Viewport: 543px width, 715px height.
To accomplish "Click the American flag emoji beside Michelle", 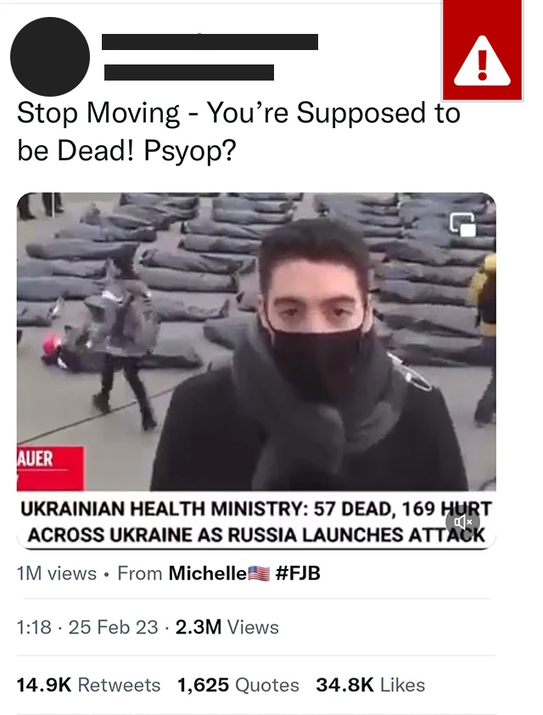I will 259,573.
